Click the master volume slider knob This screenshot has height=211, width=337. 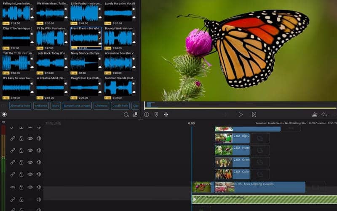click(x=3, y=157)
